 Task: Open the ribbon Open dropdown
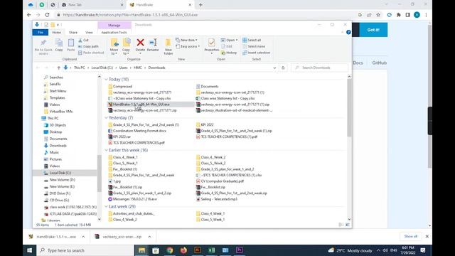point(229,40)
